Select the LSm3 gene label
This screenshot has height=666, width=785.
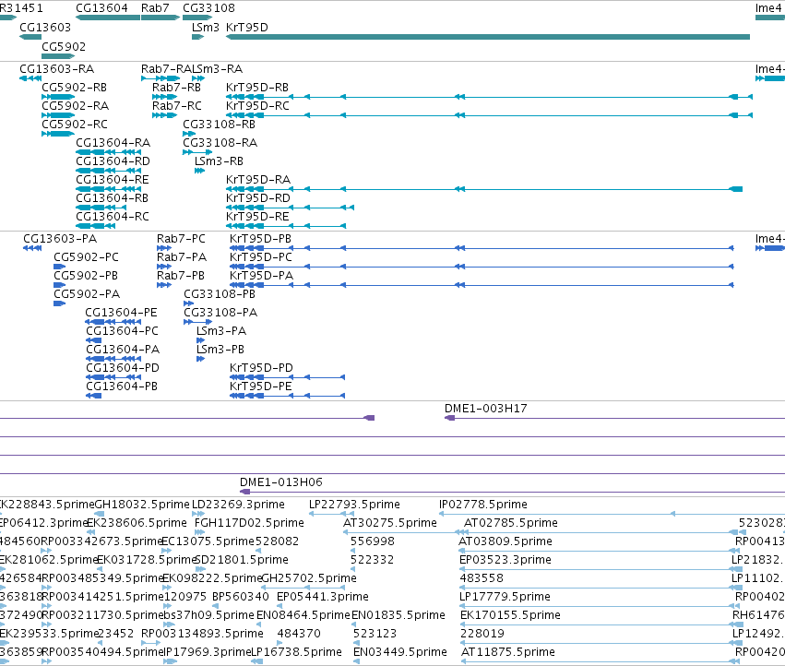206,27
